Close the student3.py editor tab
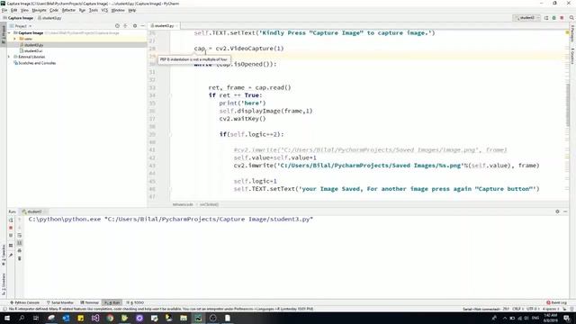The height and width of the screenshot is (324, 576). tap(176, 26)
